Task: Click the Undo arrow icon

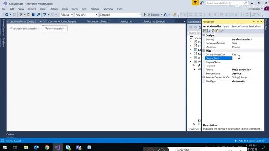Action: point(45,15)
